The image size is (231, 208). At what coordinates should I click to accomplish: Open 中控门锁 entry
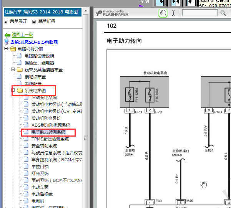[40, 167]
